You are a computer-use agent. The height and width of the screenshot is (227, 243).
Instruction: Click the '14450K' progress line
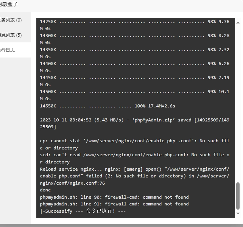pos(134,81)
